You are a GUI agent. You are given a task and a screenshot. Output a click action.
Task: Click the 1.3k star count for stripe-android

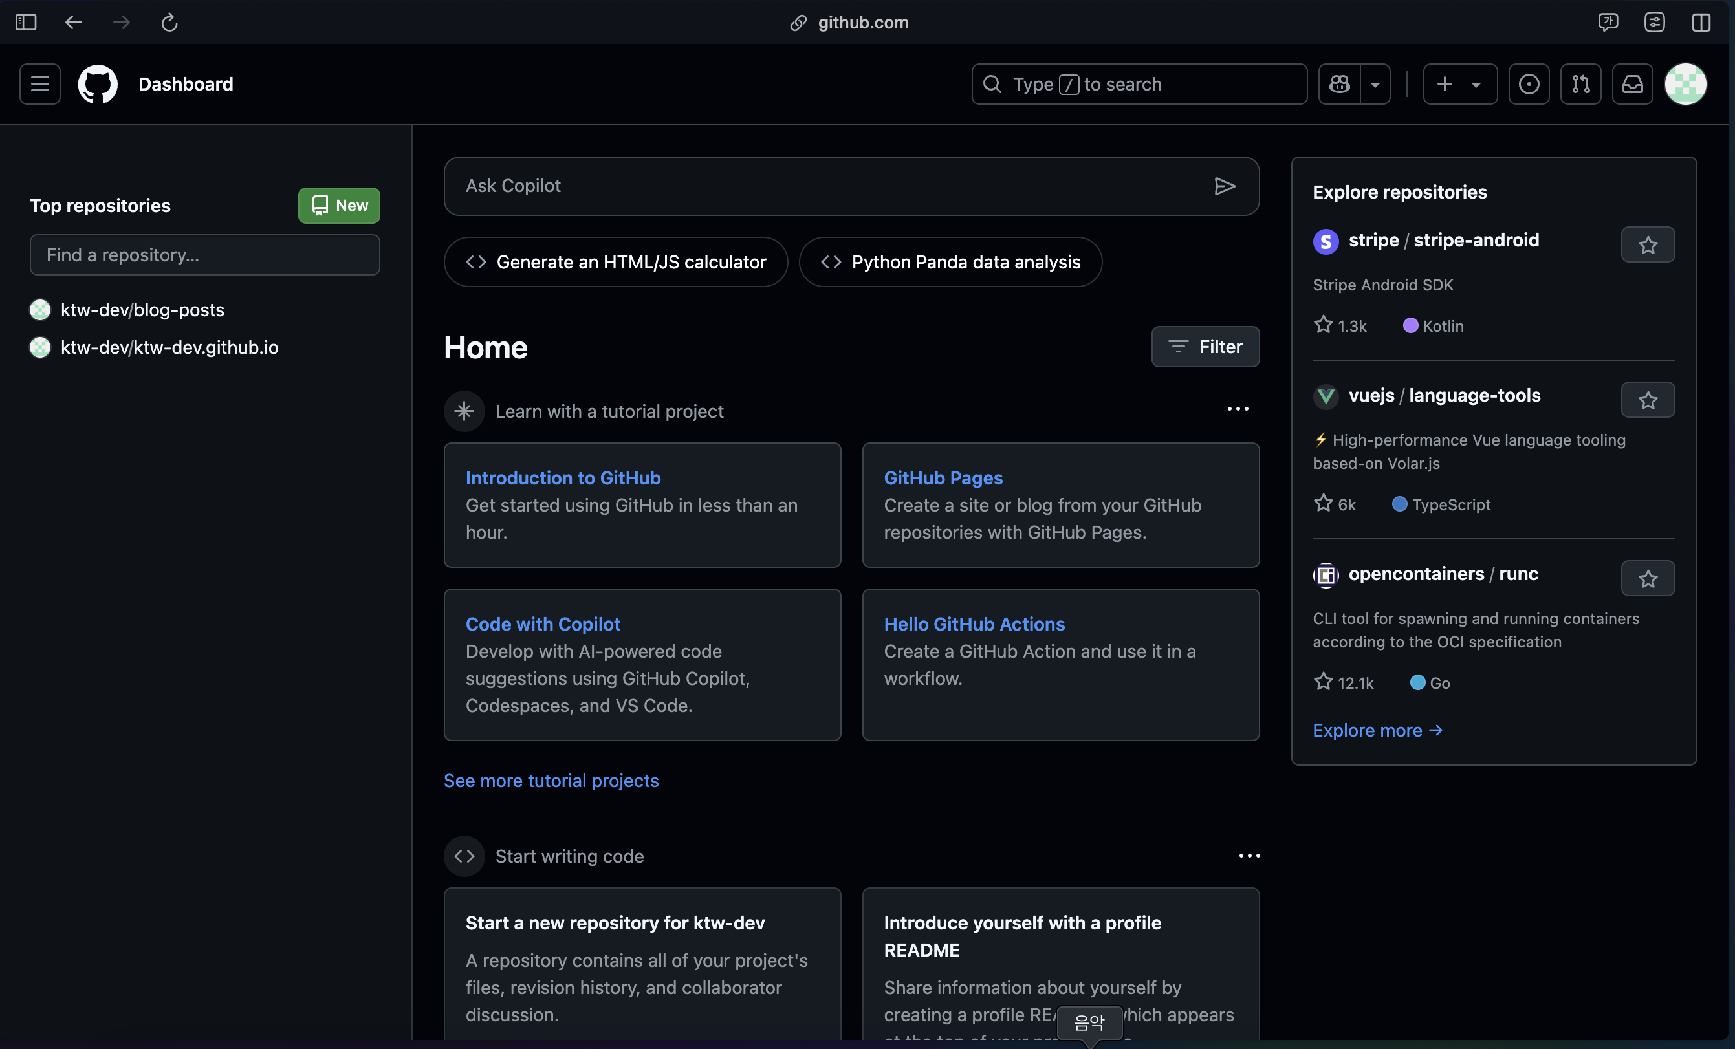(x=1340, y=326)
